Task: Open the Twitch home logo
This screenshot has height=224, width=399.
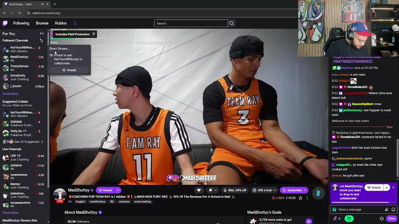Action: coord(5,23)
